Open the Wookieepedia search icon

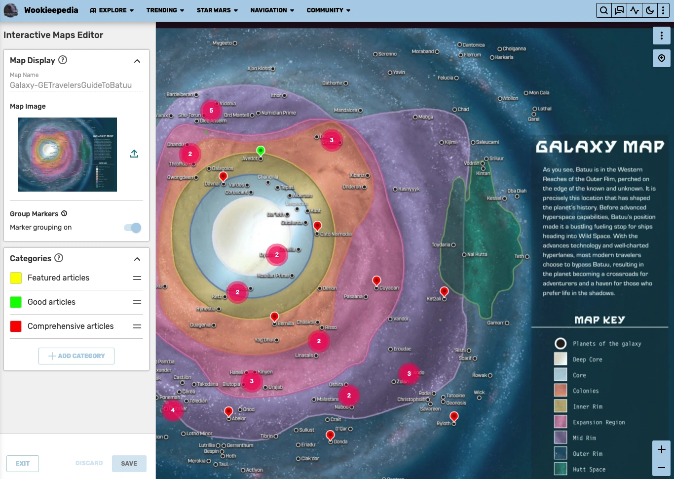click(x=603, y=10)
